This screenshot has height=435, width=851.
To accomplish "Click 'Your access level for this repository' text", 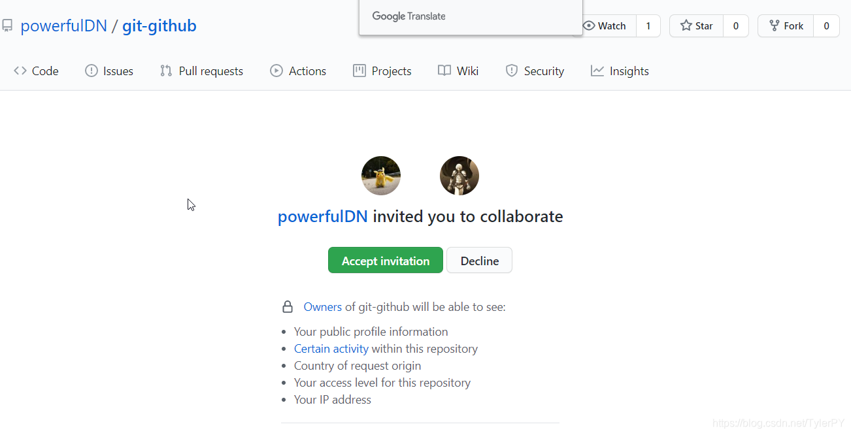I will coord(382,383).
